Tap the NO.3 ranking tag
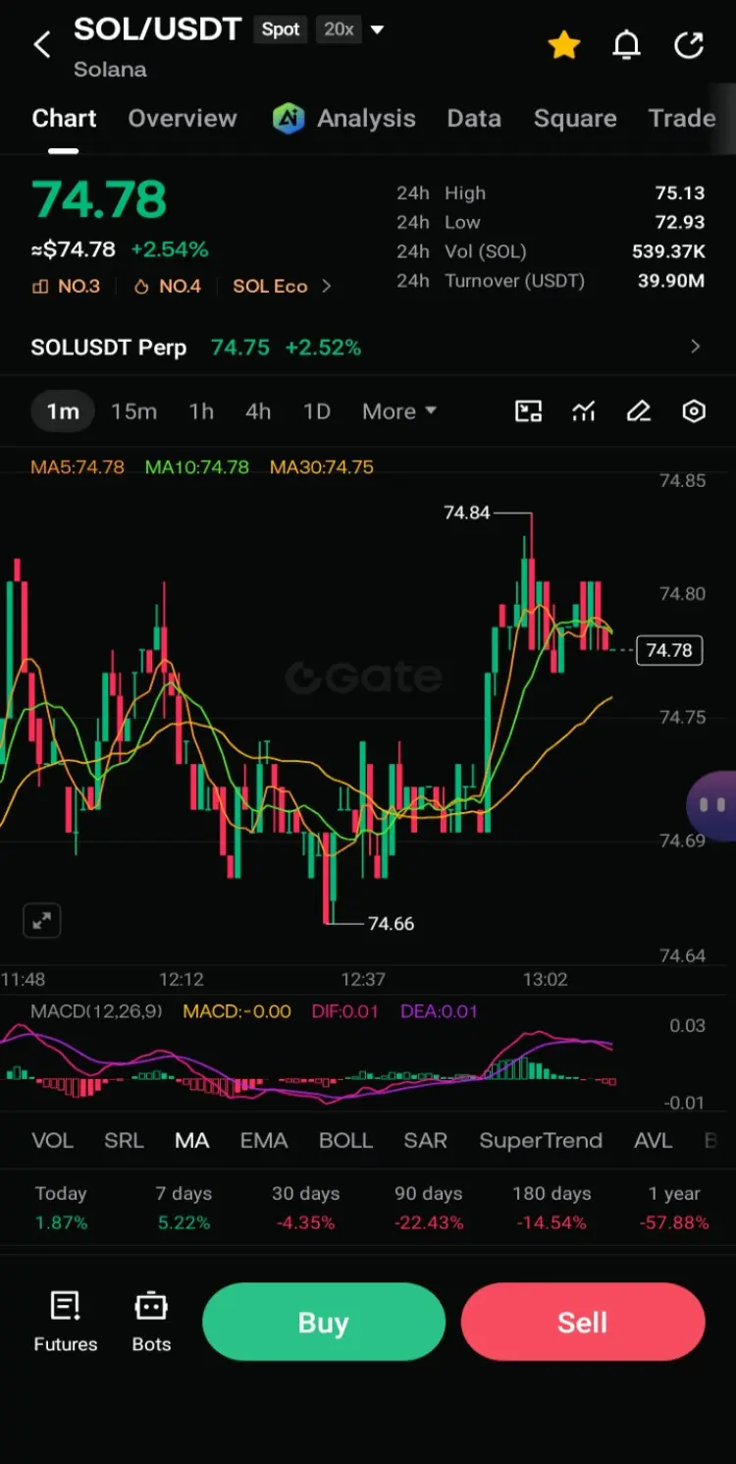Image resolution: width=736 pixels, height=1464 pixels. (66, 287)
